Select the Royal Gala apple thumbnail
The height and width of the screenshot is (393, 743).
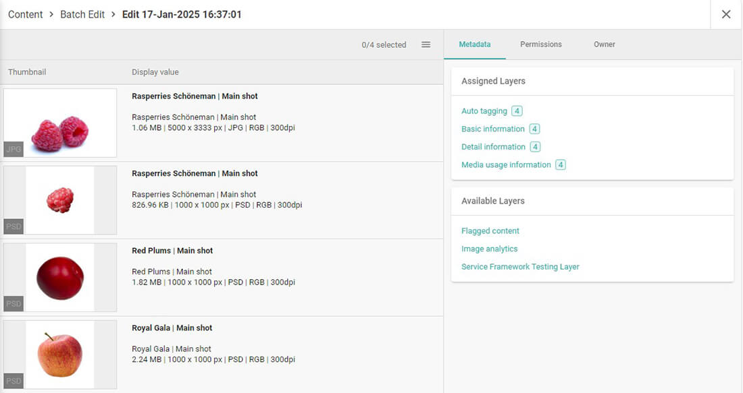(60, 355)
